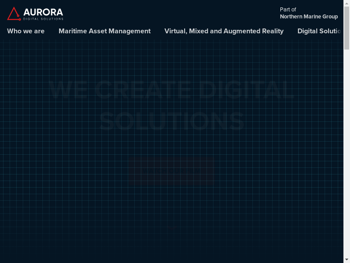Click the faded 'SOLUTIONS' heading word
Image resolution: width=350 pixels, height=263 pixels.
172,121
